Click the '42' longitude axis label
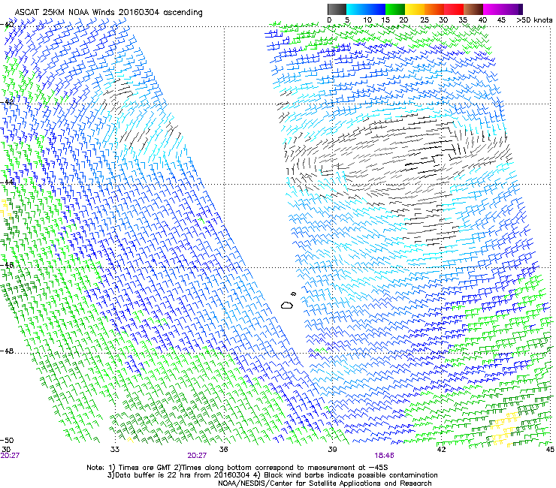This screenshot has height=488, width=556. [x=441, y=450]
